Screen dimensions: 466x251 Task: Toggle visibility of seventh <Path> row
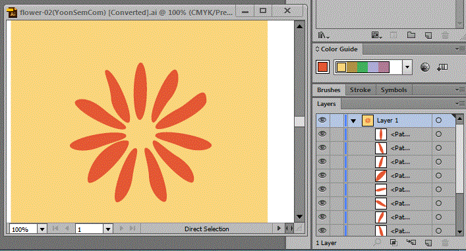tap(322, 217)
